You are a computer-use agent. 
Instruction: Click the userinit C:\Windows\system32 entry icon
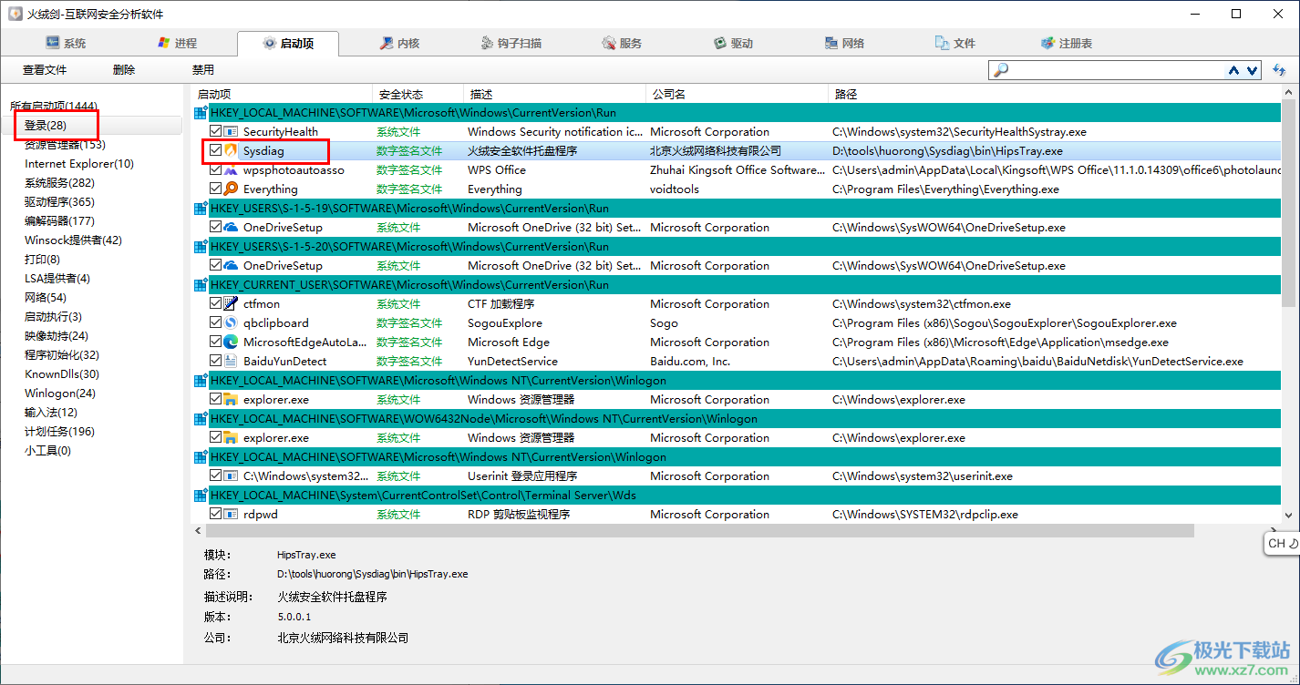(x=231, y=476)
